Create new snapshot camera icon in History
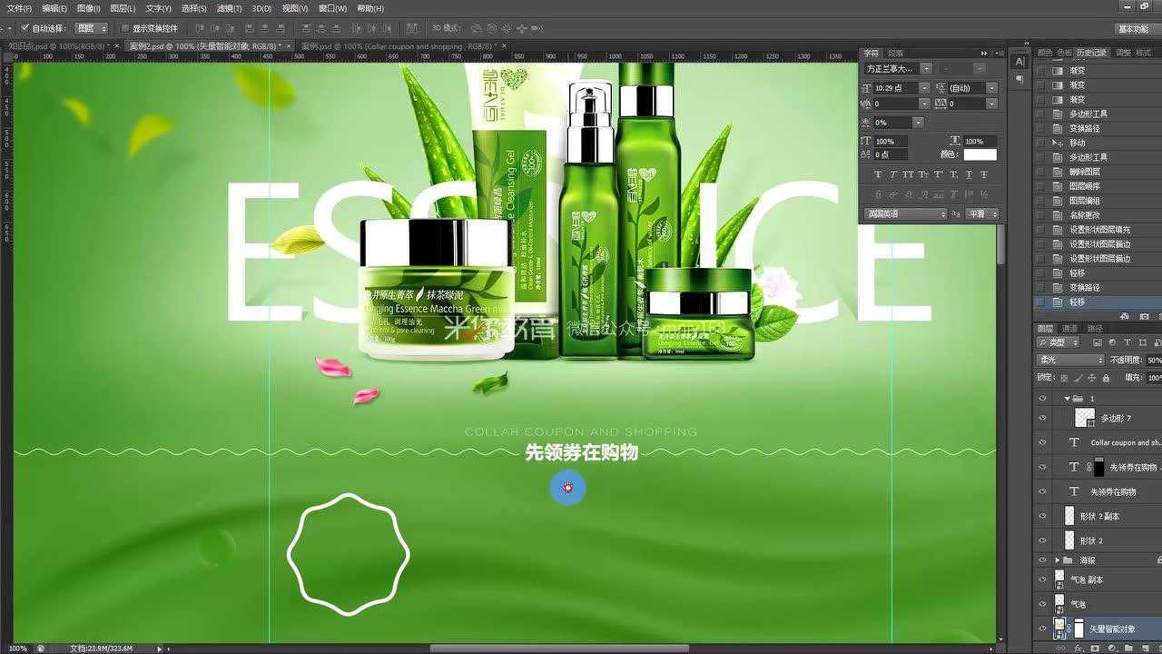 [x=1143, y=316]
